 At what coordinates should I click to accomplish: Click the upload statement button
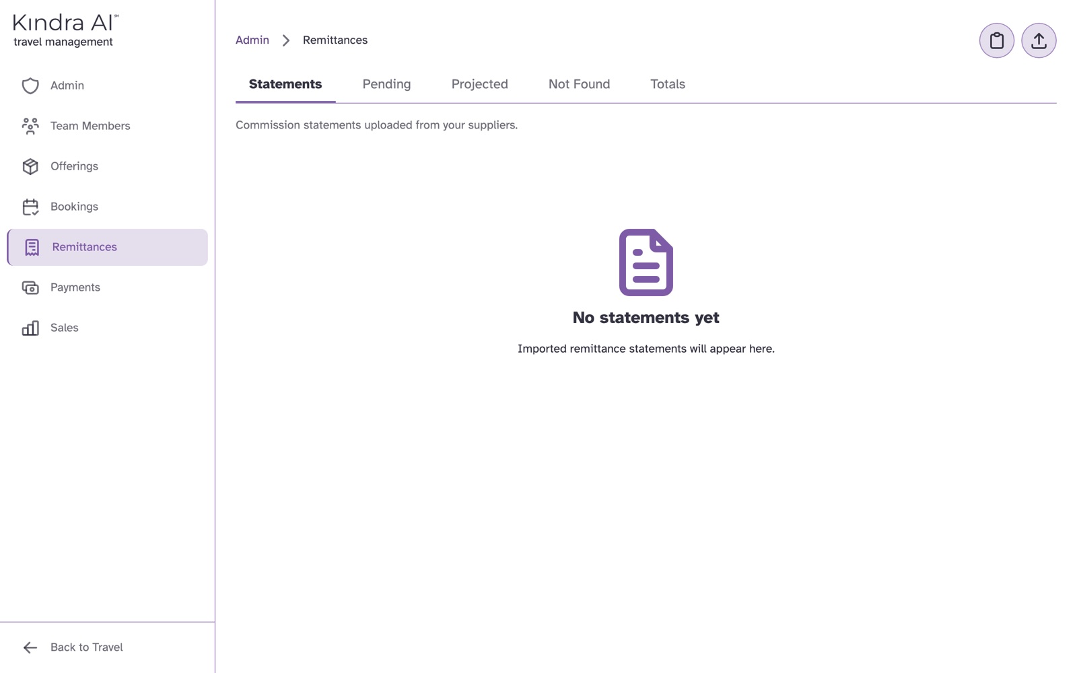click(x=1039, y=40)
